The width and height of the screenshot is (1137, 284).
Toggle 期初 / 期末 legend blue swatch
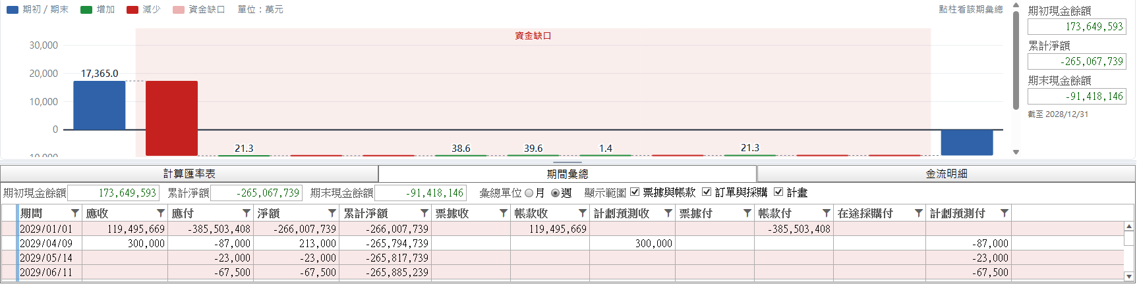pos(13,10)
